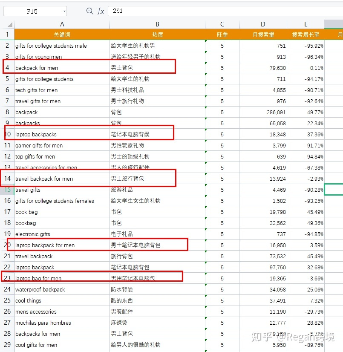
Task: Click the 'mochilas para hombres' cell
Action: point(62,323)
